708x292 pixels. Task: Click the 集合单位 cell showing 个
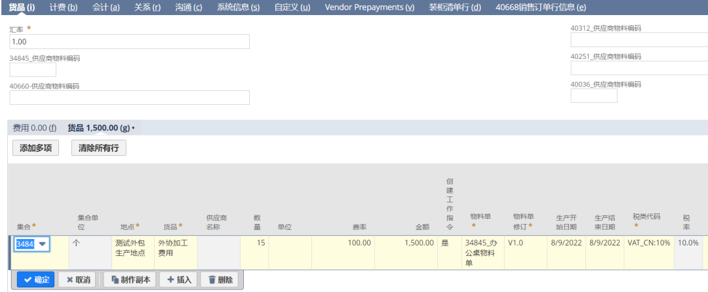point(90,253)
